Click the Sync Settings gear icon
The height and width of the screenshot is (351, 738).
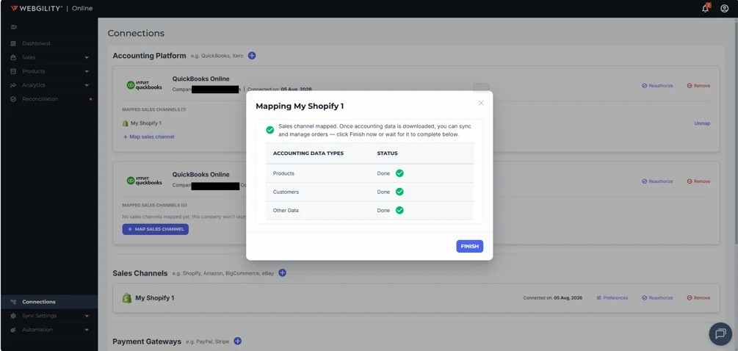click(x=13, y=316)
